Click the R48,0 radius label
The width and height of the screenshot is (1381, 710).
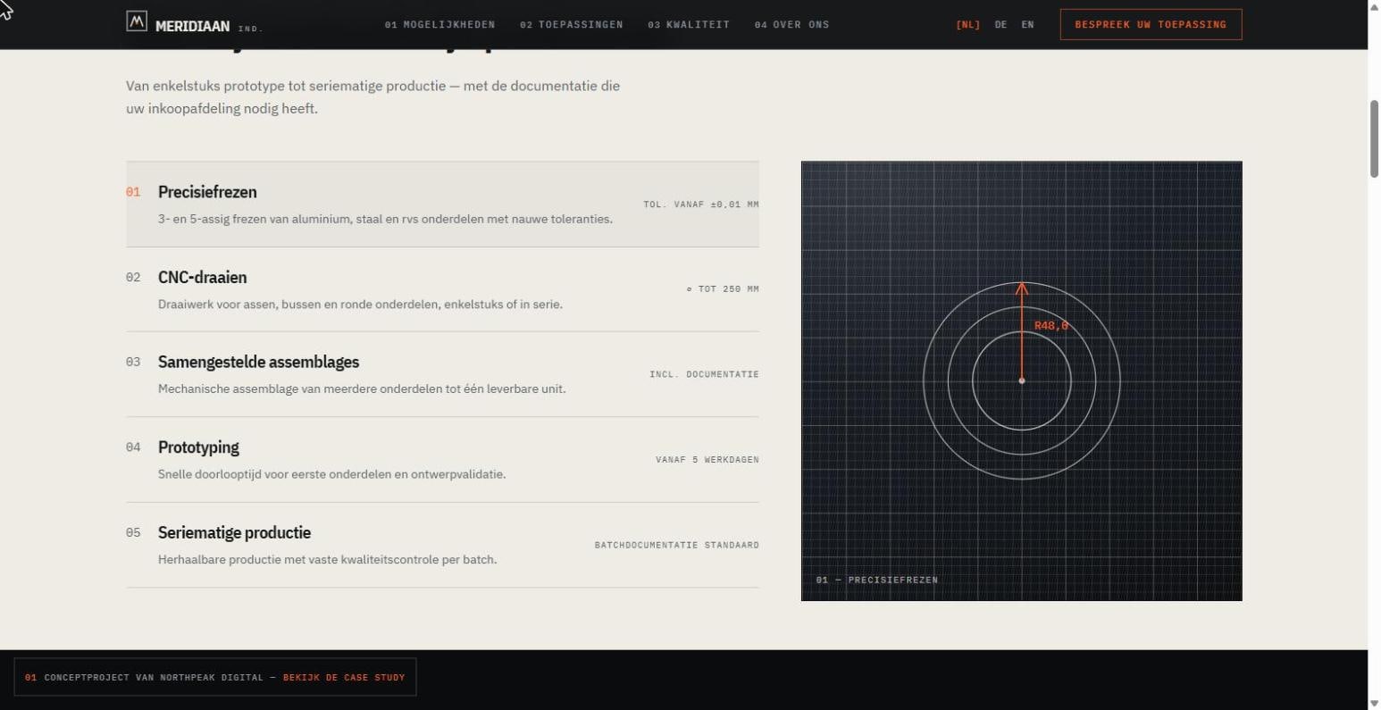pyautogui.click(x=1051, y=326)
